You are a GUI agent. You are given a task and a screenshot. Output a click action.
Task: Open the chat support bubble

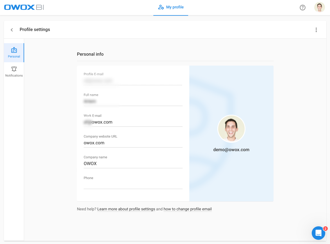click(x=318, y=233)
